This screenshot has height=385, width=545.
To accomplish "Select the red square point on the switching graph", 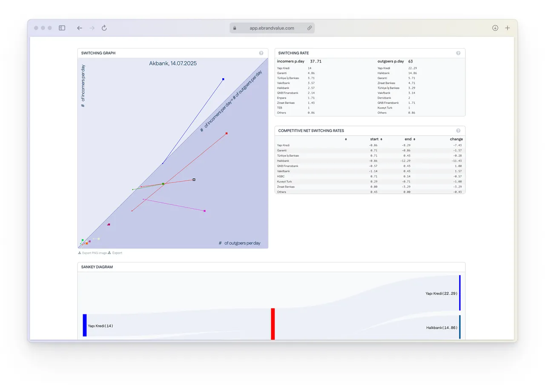I will [227, 133].
